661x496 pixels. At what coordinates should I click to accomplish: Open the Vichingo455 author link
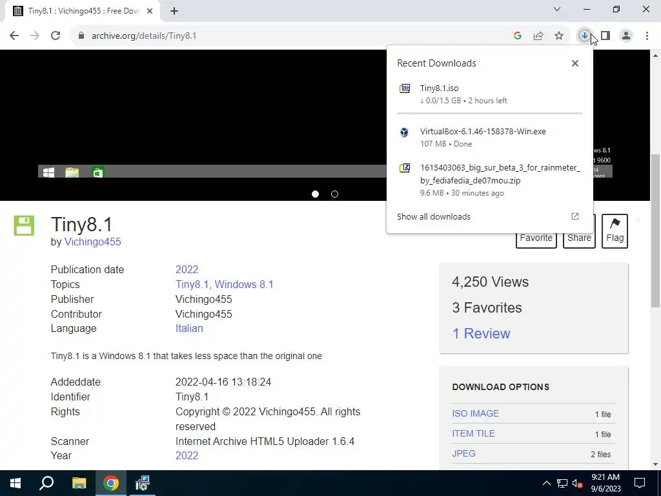(92, 242)
